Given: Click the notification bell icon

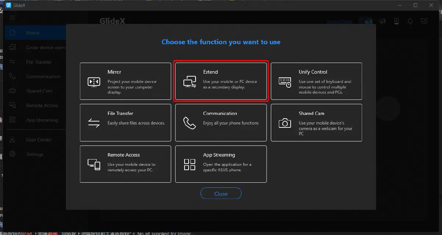Looking at the screenshot, I should [x=410, y=21].
